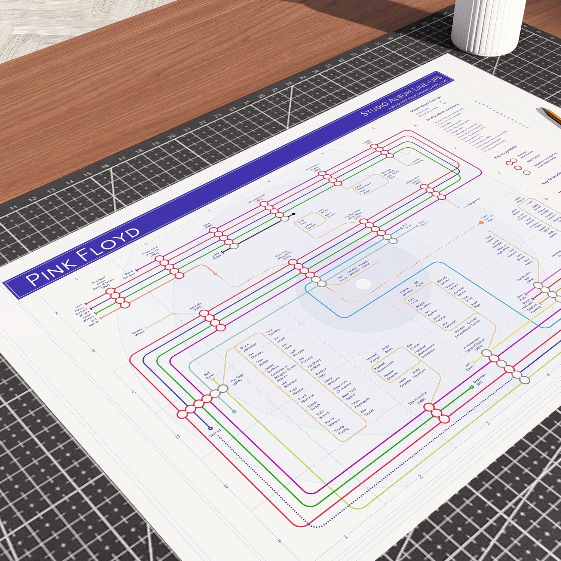The image size is (561, 561).
Task: Click the name "Bruce Johnston"
Action: (x=248, y=347)
